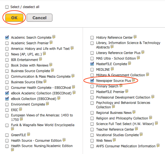Uncheck Newspaper Source Plus checkbox
Screen dimensions: 165x154
(x=92, y=81)
